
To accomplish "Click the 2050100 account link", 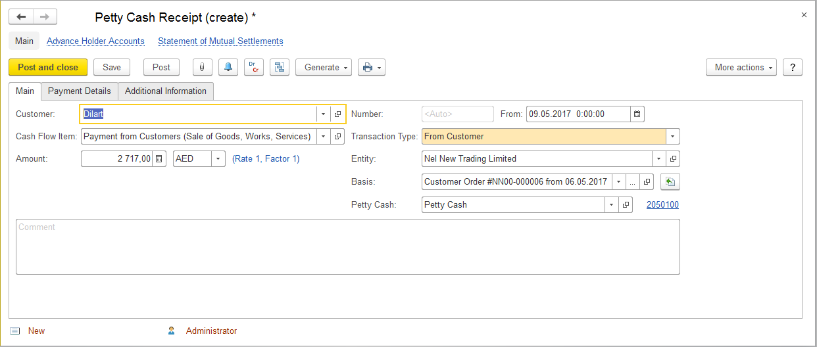I will click(x=662, y=205).
